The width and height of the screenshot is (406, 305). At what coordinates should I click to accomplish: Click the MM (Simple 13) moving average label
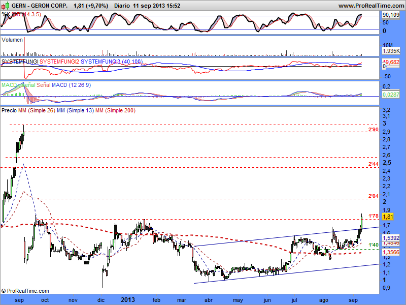tap(75, 110)
